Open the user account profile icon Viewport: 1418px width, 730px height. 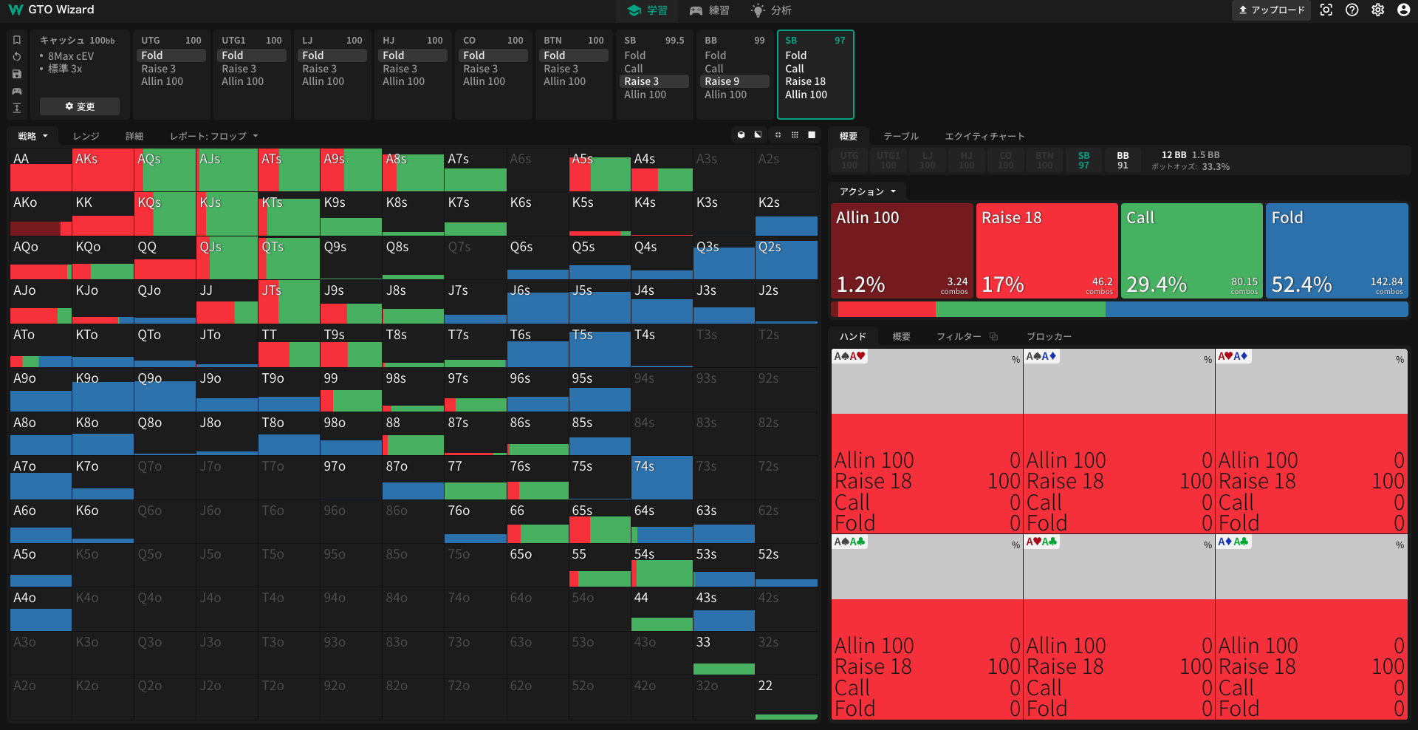1403,10
